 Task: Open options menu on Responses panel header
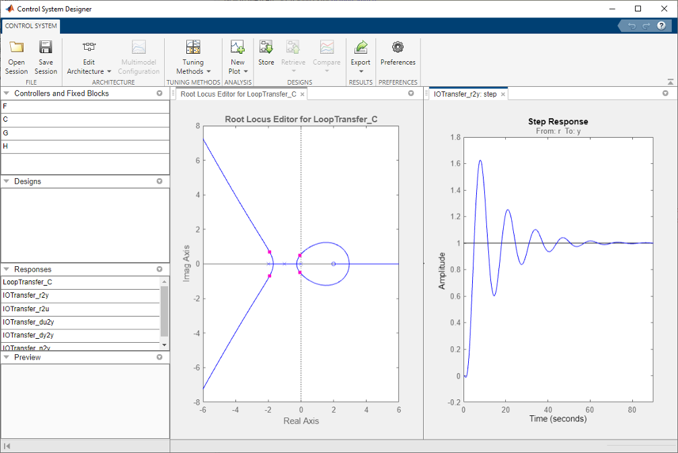coord(159,268)
